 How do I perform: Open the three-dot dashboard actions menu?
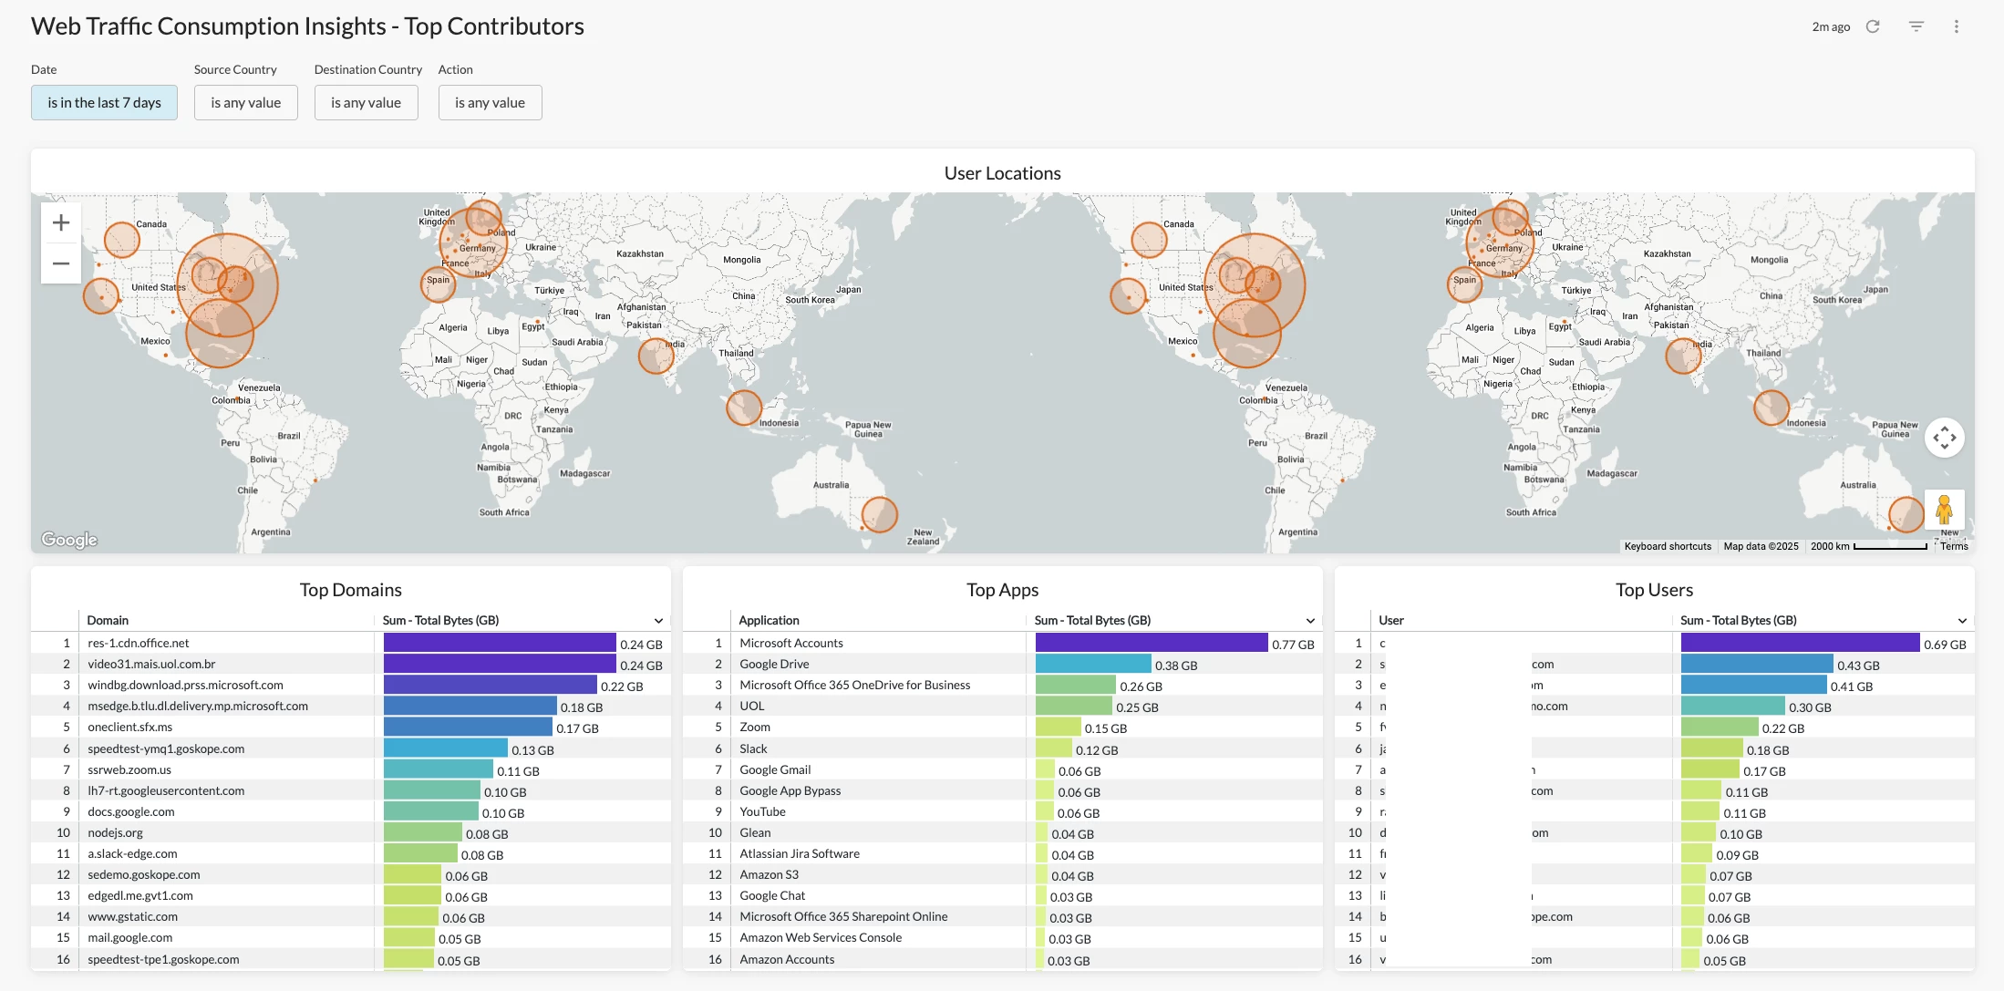click(1957, 26)
